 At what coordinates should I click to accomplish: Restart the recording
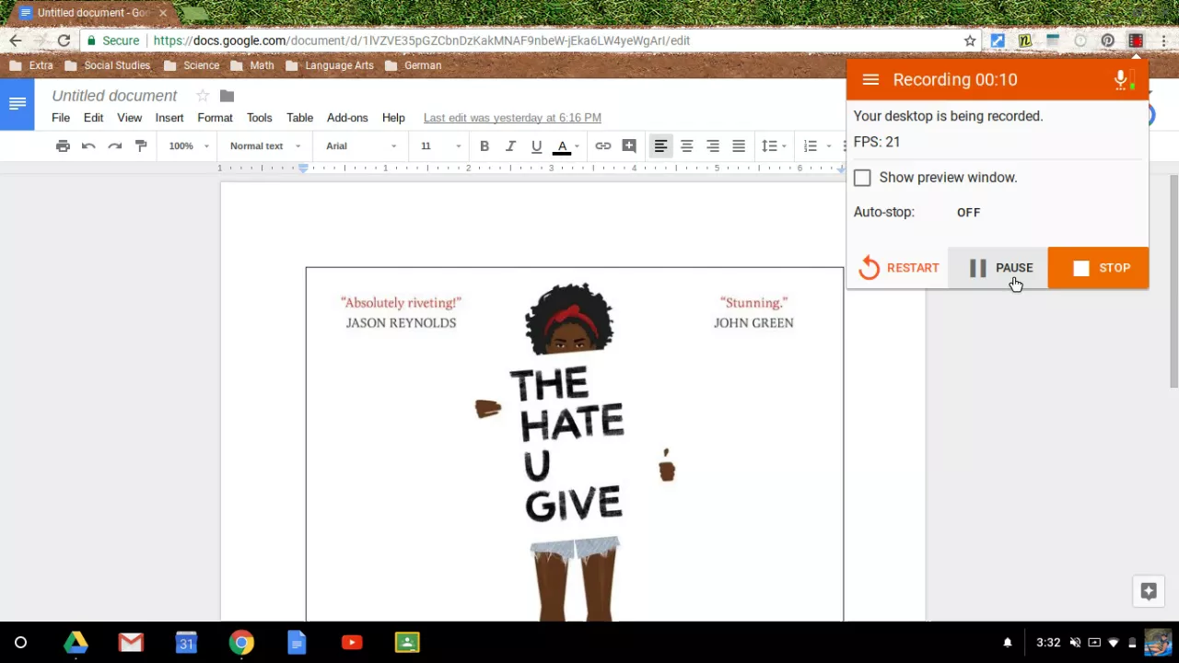pyautogui.click(x=898, y=268)
